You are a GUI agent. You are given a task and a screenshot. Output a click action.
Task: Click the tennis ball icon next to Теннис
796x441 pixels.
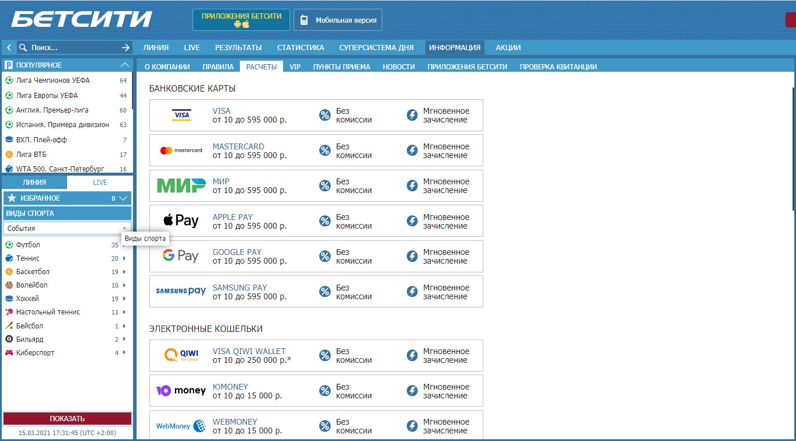click(x=9, y=258)
